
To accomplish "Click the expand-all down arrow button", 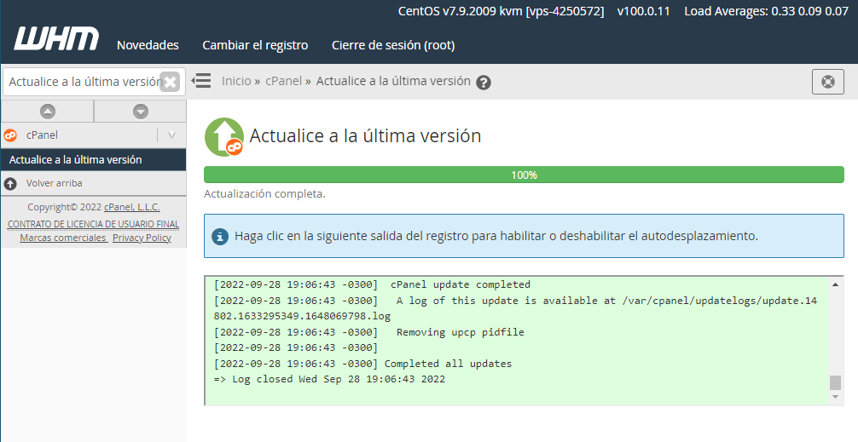I will [x=141, y=112].
